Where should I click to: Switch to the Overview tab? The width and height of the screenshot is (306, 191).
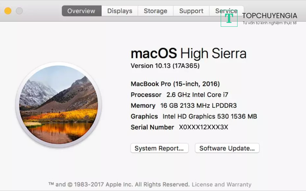click(81, 11)
